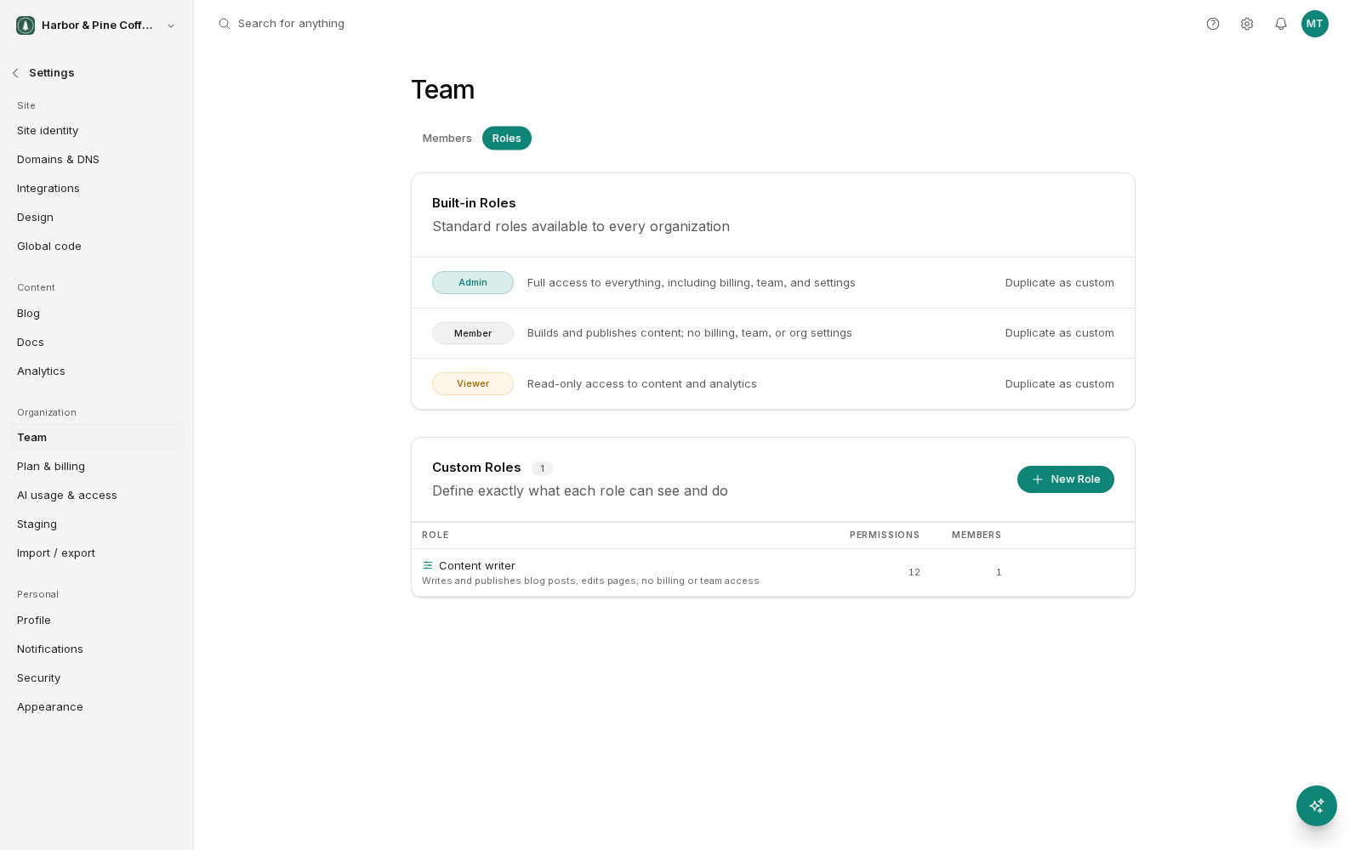Create a New Role

1066,479
